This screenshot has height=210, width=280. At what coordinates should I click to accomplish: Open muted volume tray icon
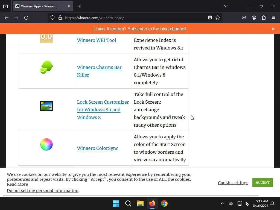click(x=247, y=203)
